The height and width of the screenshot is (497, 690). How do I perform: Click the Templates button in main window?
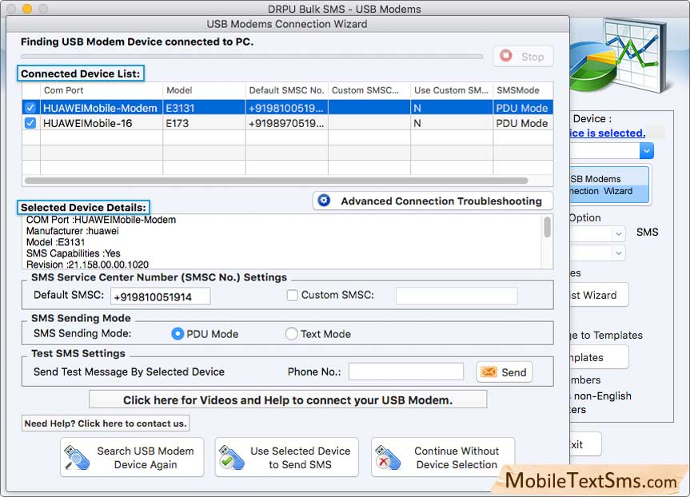tap(600, 357)
